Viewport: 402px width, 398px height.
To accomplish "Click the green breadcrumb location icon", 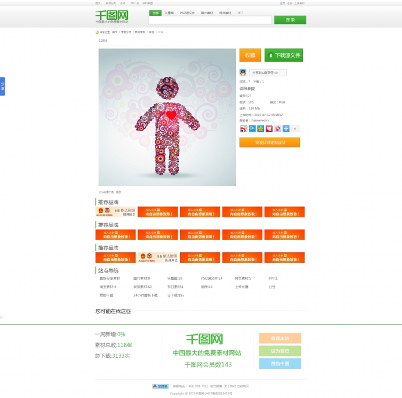I will (97, 32).
